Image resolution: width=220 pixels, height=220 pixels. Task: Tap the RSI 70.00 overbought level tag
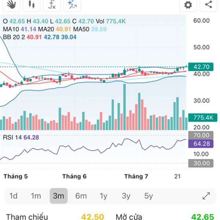point(201,135)
